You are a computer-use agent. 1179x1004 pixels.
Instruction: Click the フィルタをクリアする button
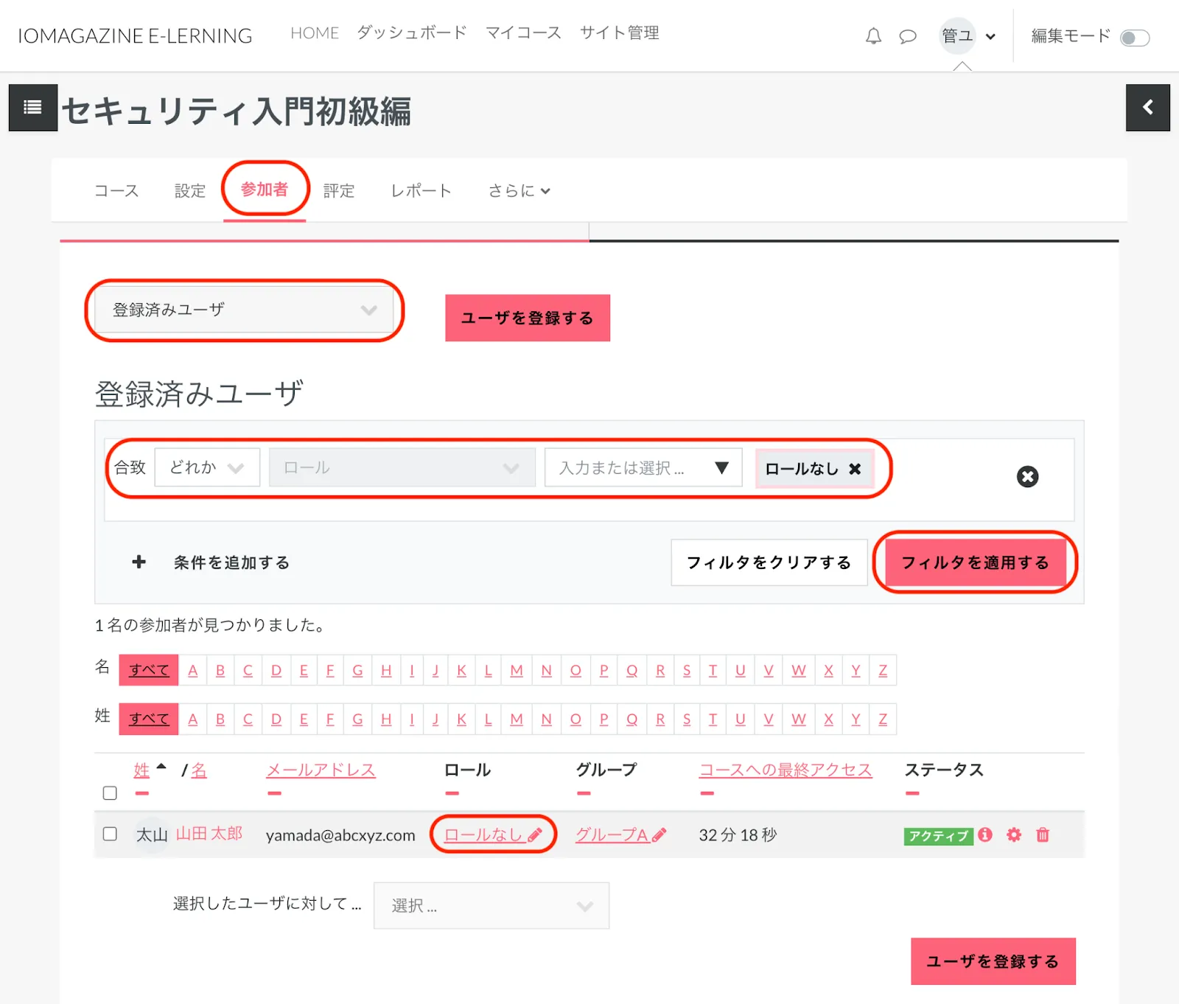click(x=769, y=563)
